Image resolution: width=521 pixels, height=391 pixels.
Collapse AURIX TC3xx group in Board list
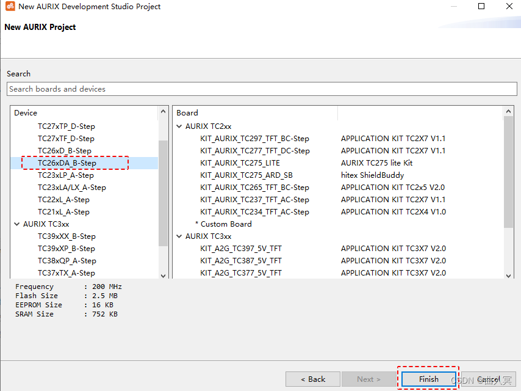coord(179,236)
